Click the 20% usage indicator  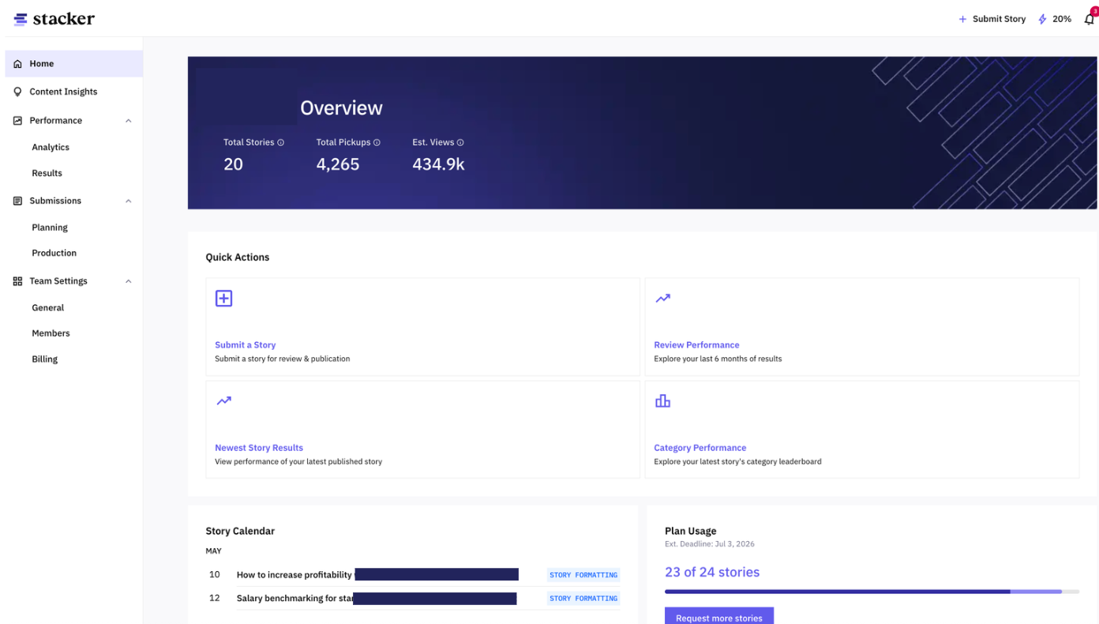[x=1055, y=19]
